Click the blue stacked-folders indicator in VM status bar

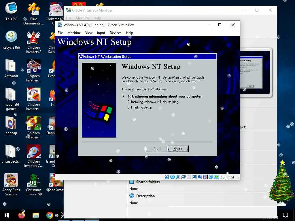(200, 177)
